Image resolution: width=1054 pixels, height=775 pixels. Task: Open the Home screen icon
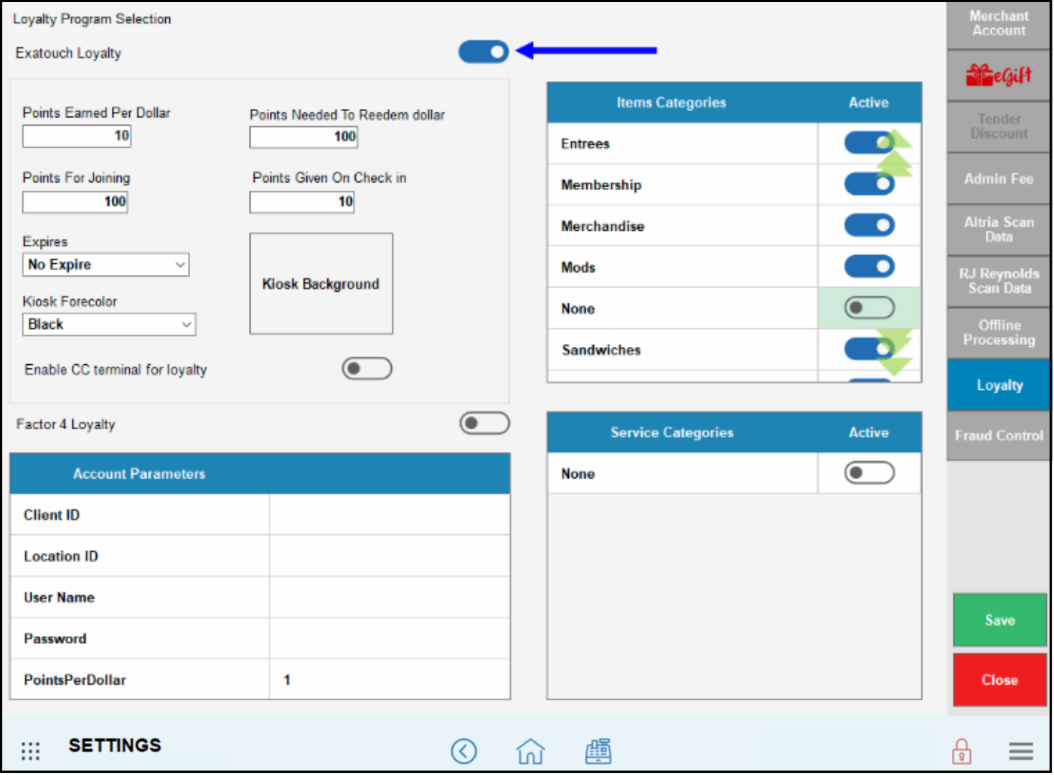530,751
